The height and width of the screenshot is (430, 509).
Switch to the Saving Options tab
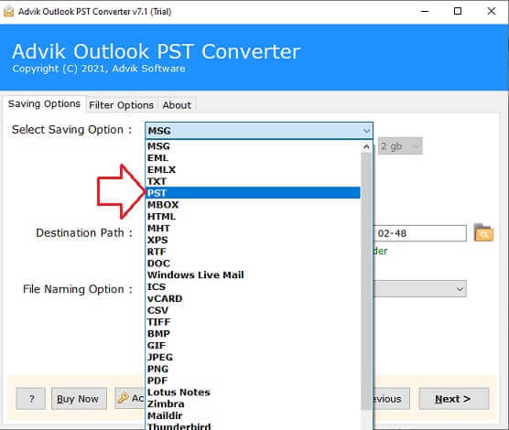point(44,104)
